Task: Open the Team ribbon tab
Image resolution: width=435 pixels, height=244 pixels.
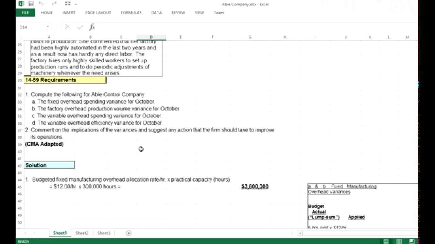Action: point(219,13)
